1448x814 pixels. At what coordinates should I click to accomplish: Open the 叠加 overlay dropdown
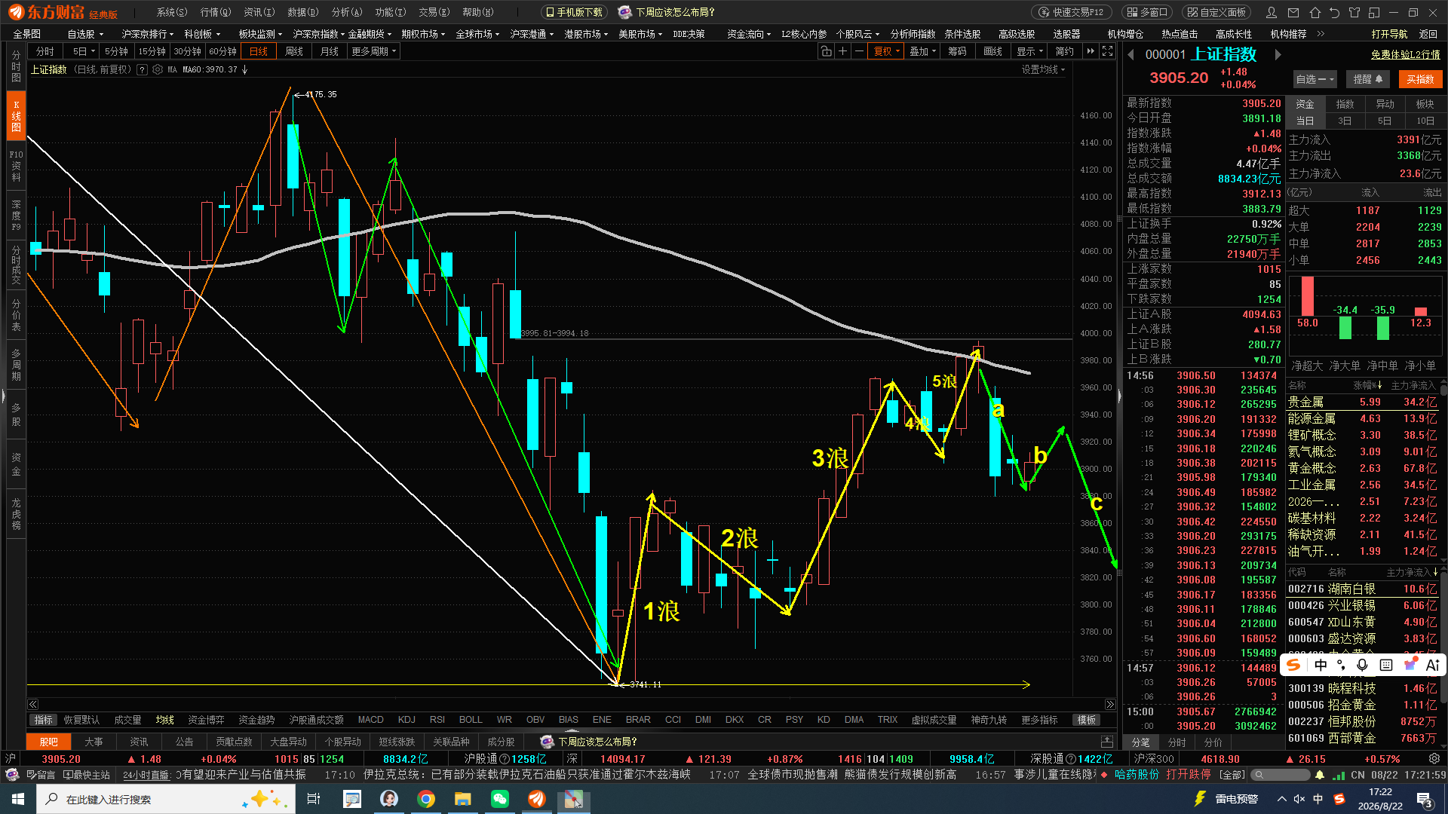click(922, 51)
